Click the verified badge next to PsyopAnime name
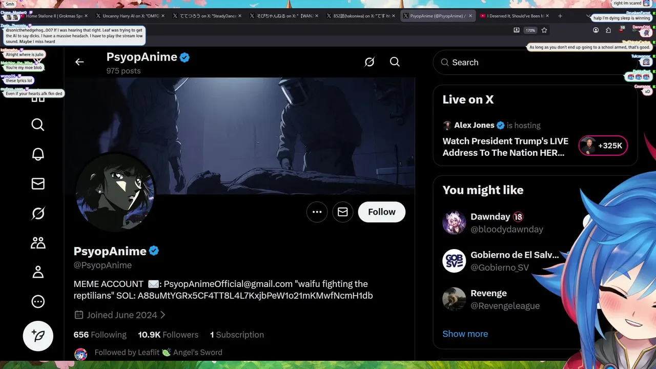 pyautogui.click(x=154, y=251)
